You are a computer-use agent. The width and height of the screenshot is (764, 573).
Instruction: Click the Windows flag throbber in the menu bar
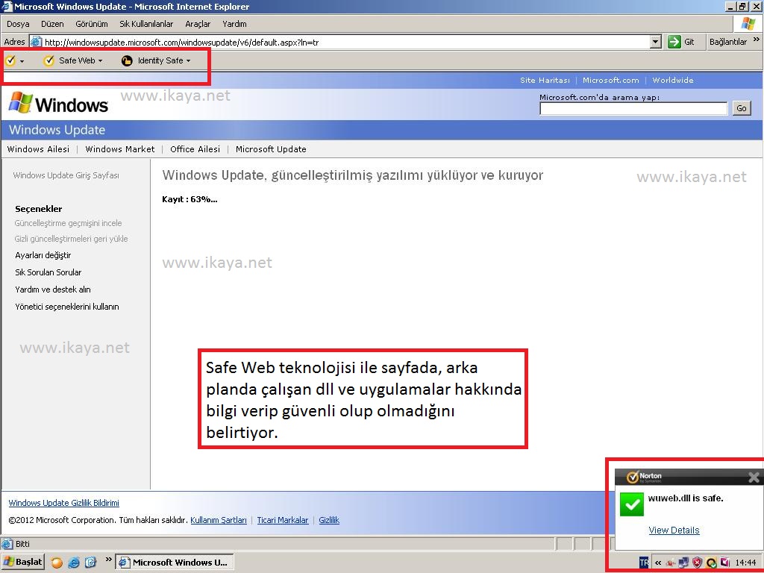748,23
